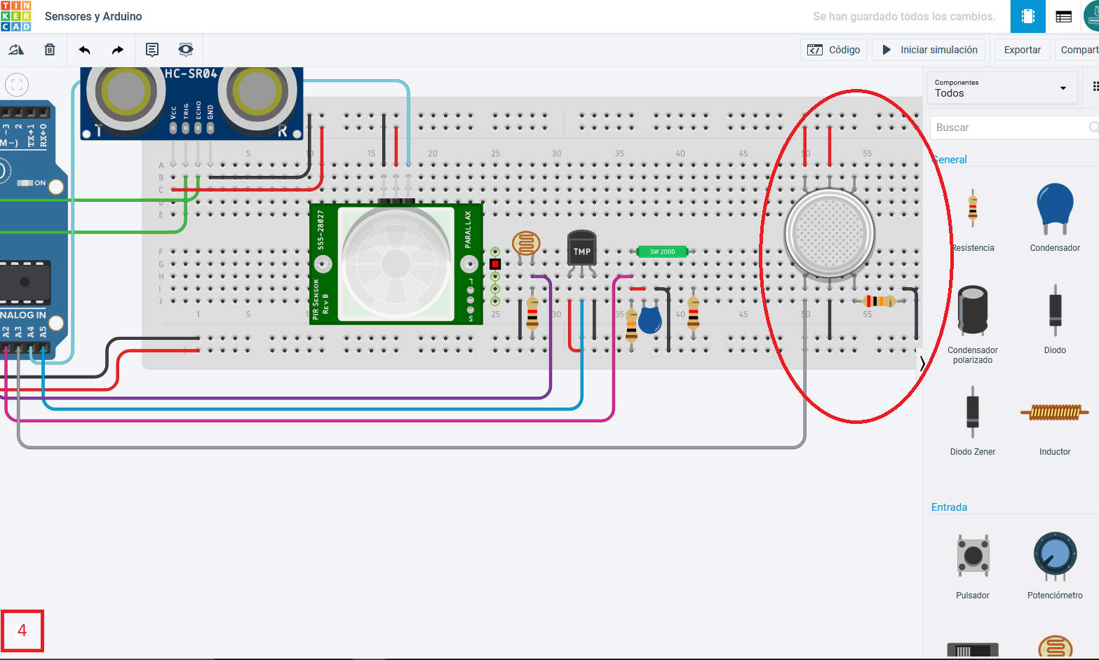Select the slide switch in the component list
Screen dimensions: 1099x660
point(973,650)
